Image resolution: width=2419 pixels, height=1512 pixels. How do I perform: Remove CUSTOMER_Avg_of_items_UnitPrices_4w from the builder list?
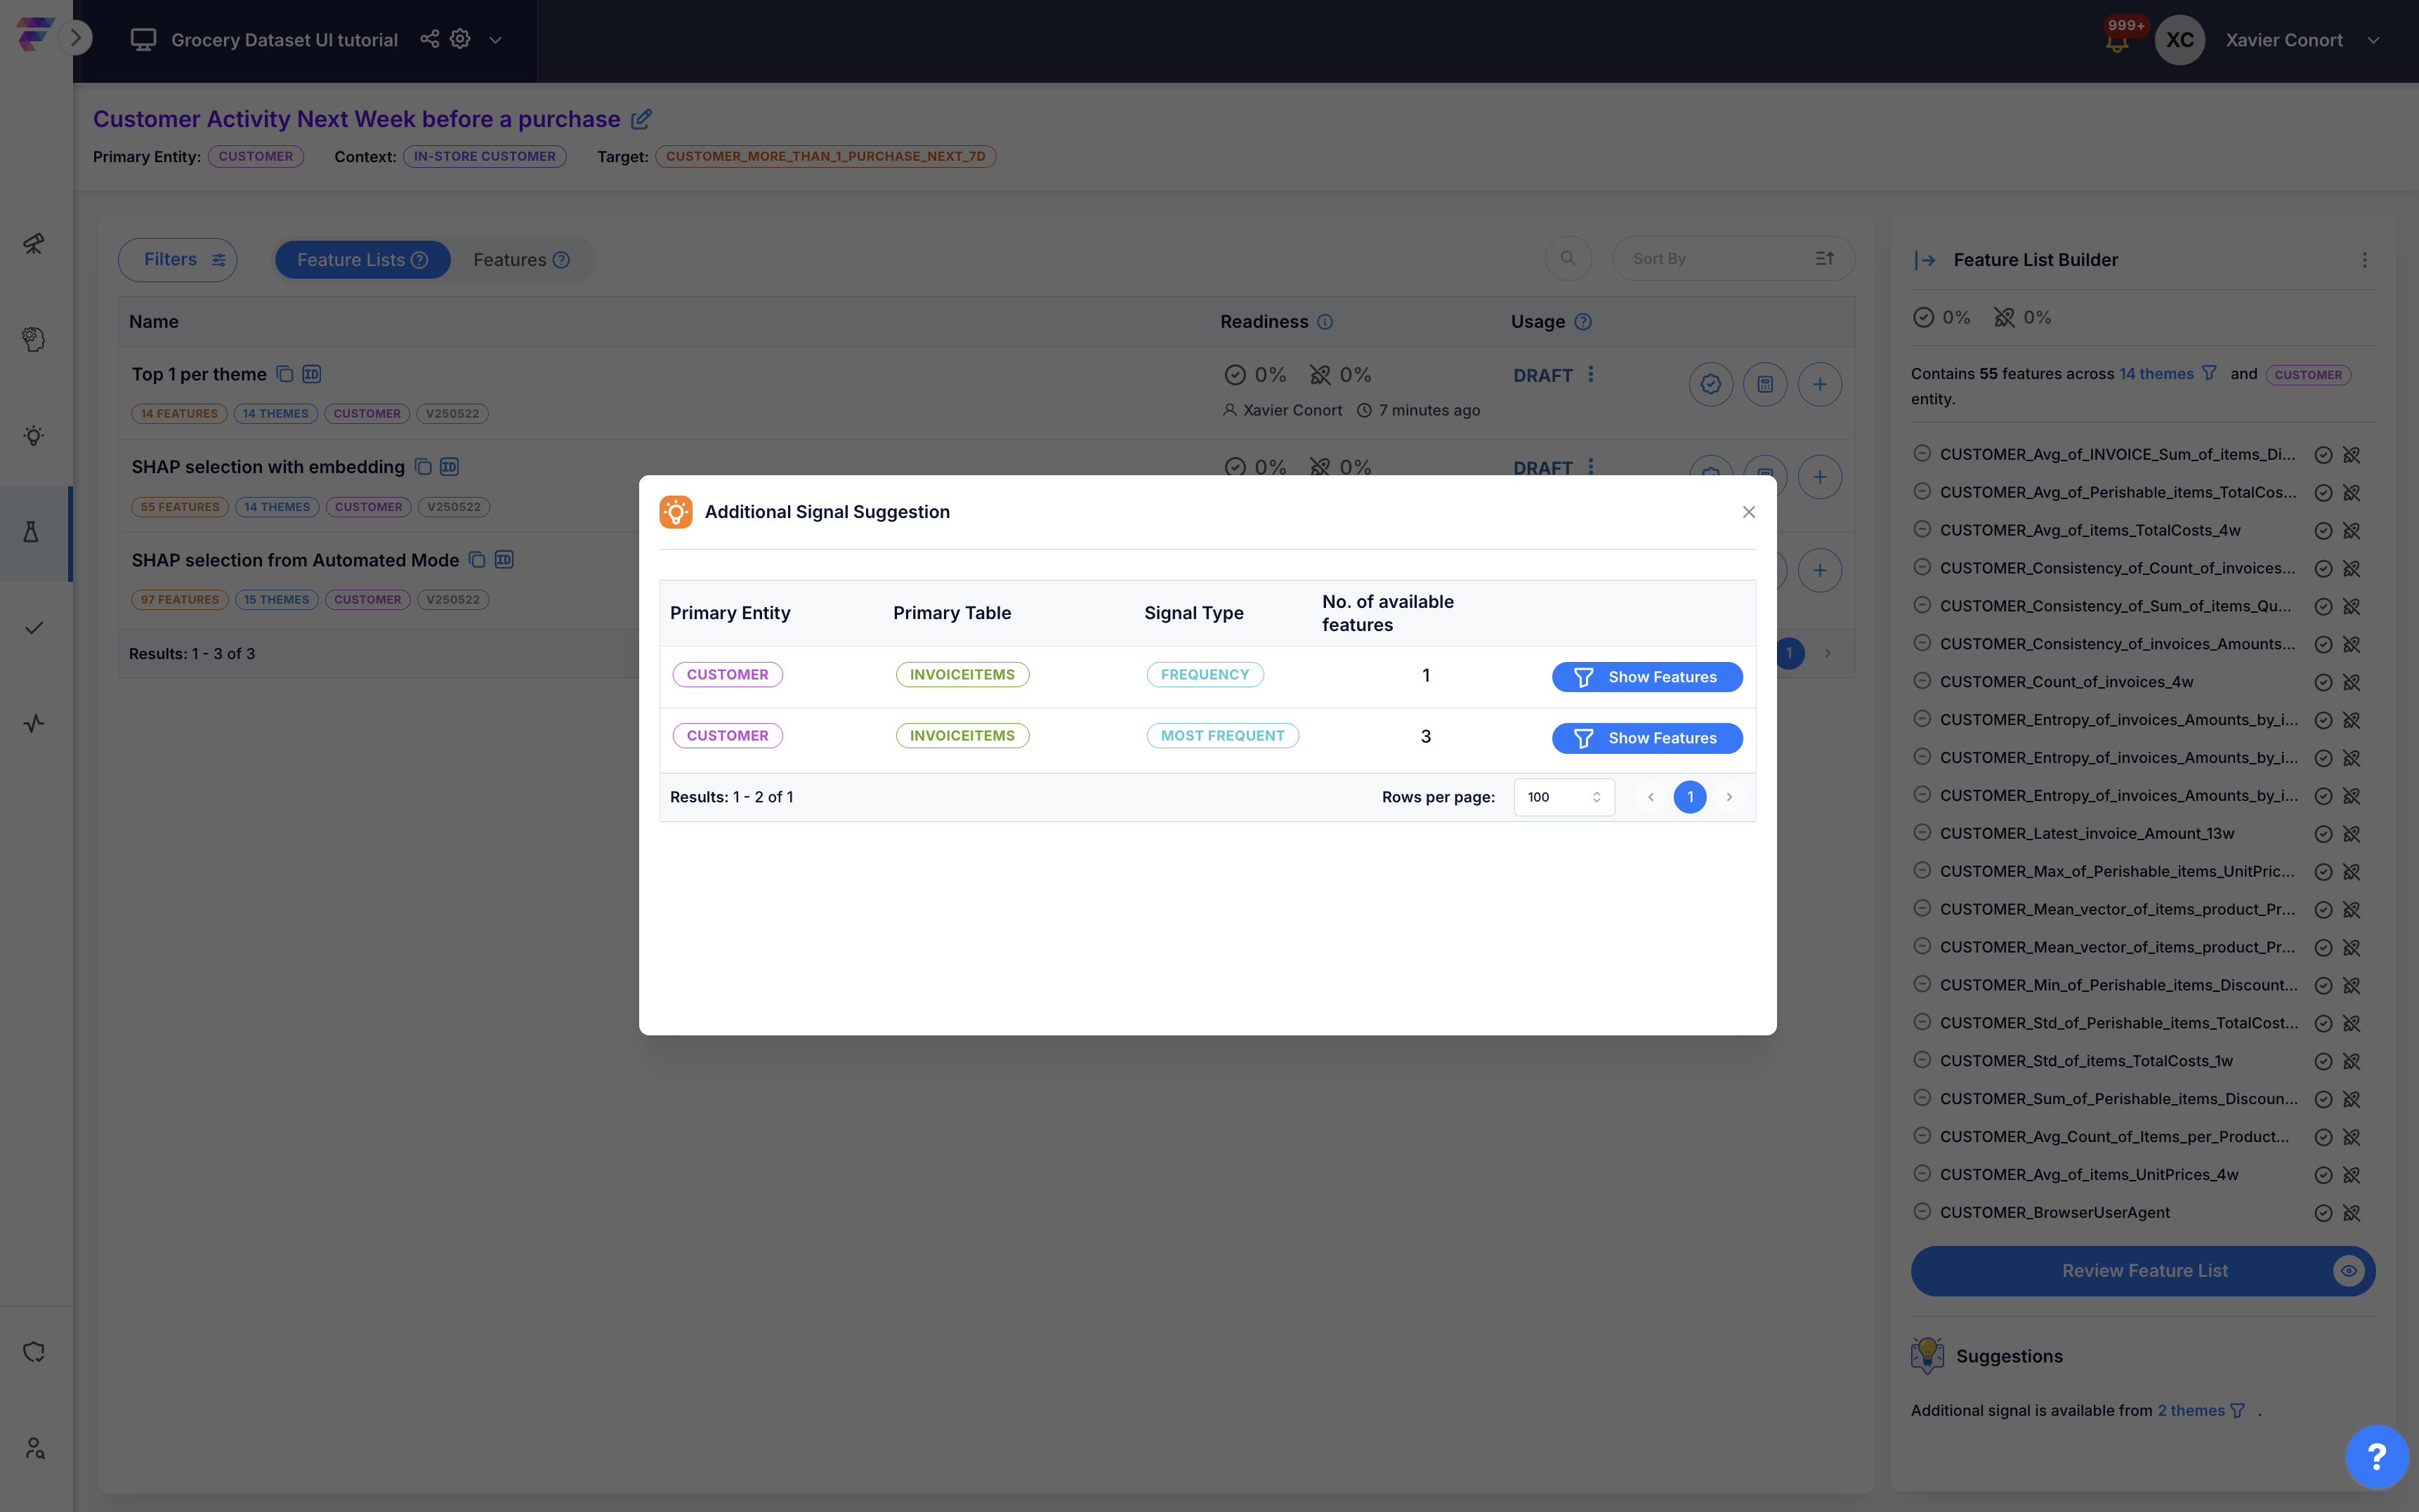1921,1174
